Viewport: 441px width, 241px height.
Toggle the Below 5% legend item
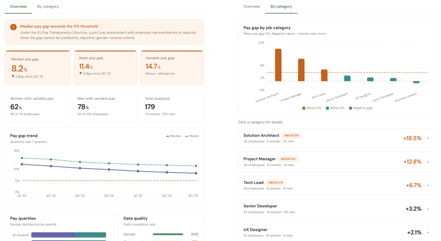point(335,108)
